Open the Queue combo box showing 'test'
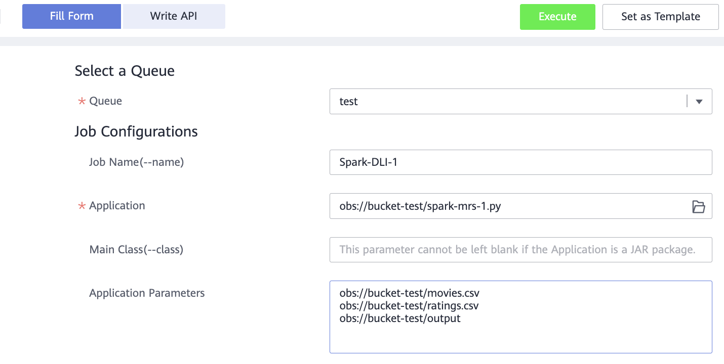 coord(506,102)
